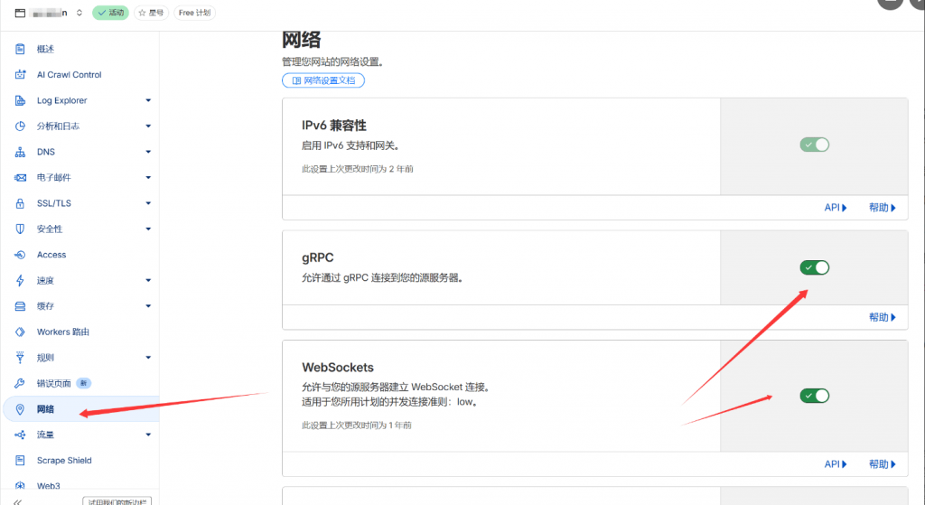
Task: Click the Overview (概述) clipboard icon
Action: [x=20, y=49]
